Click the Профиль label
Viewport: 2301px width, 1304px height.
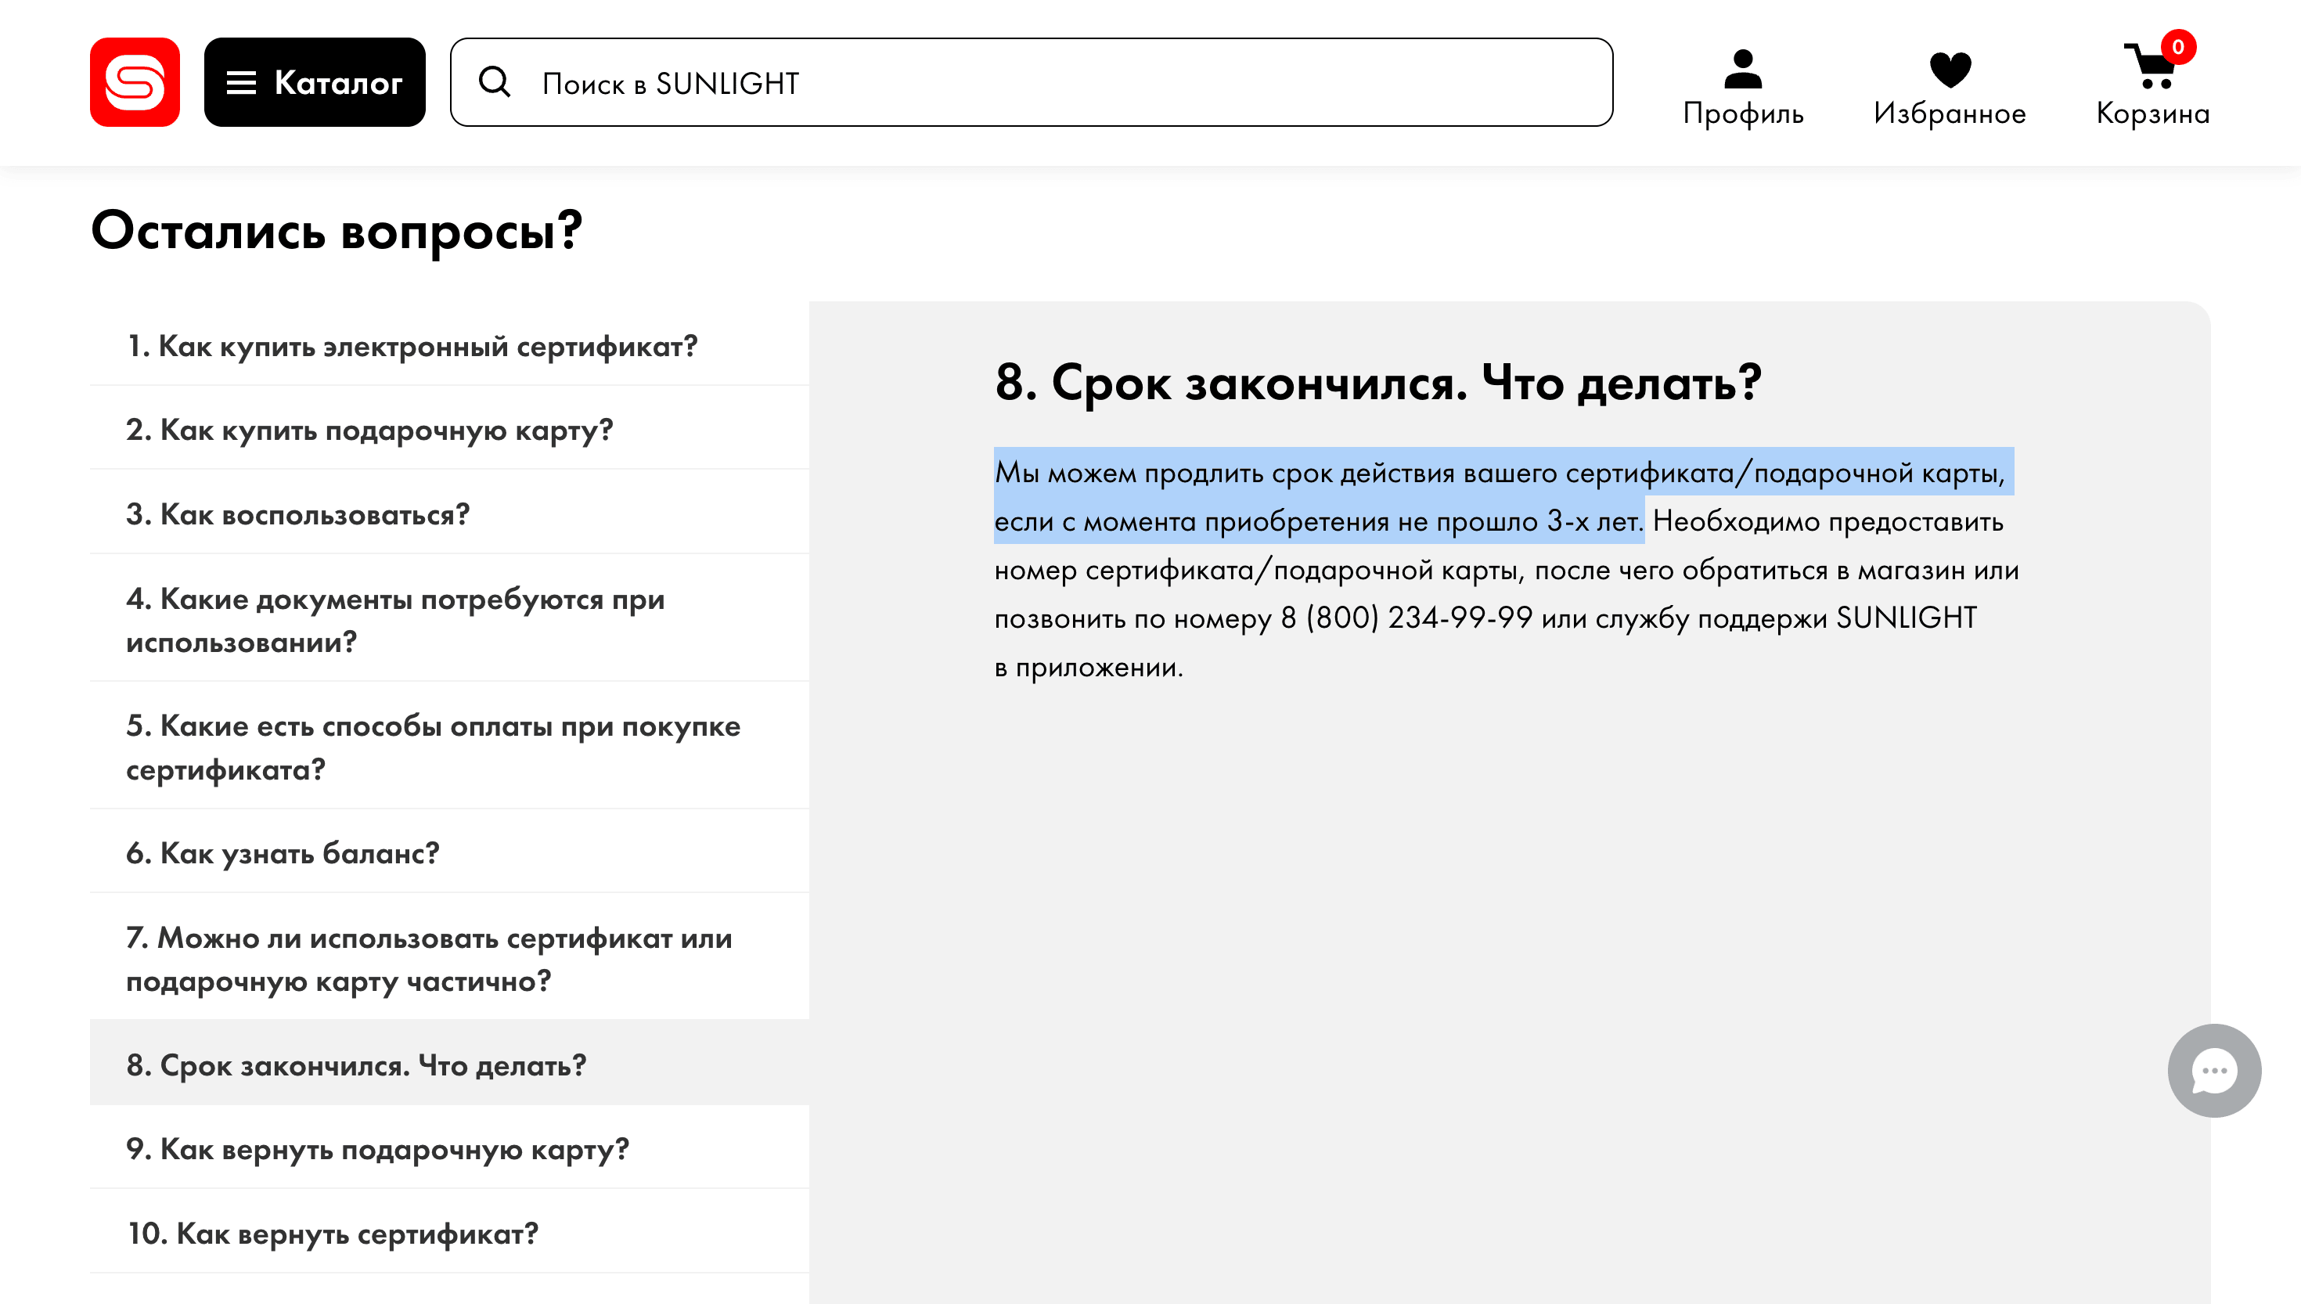point(1742,113)
